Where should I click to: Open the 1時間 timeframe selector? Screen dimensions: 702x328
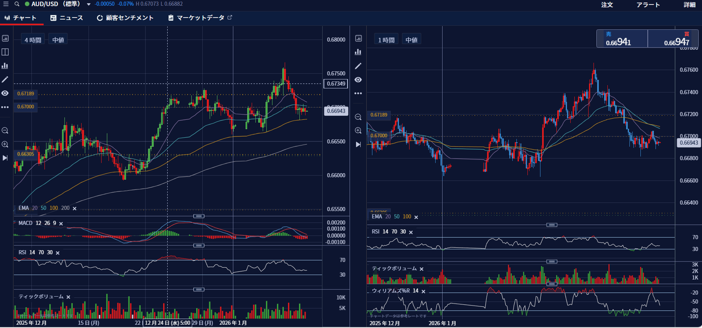(x=386, y=40)
